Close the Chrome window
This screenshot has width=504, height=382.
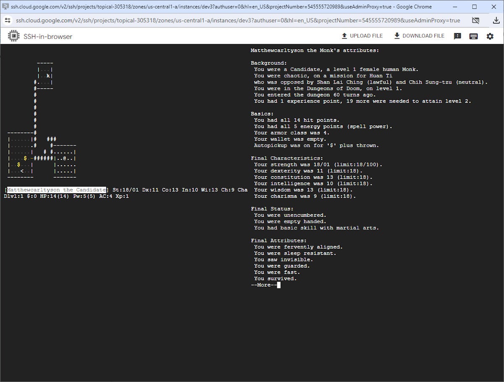pyautogui.click(x=493, y=7)
